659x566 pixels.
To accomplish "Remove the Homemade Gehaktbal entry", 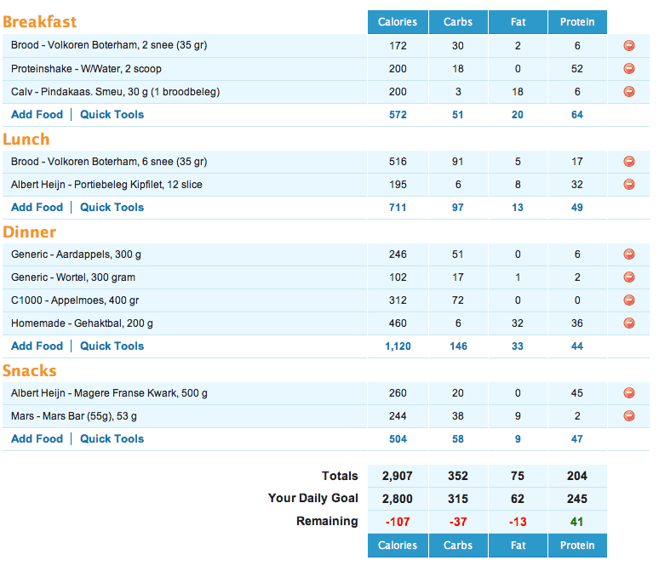I will [629, 323].
